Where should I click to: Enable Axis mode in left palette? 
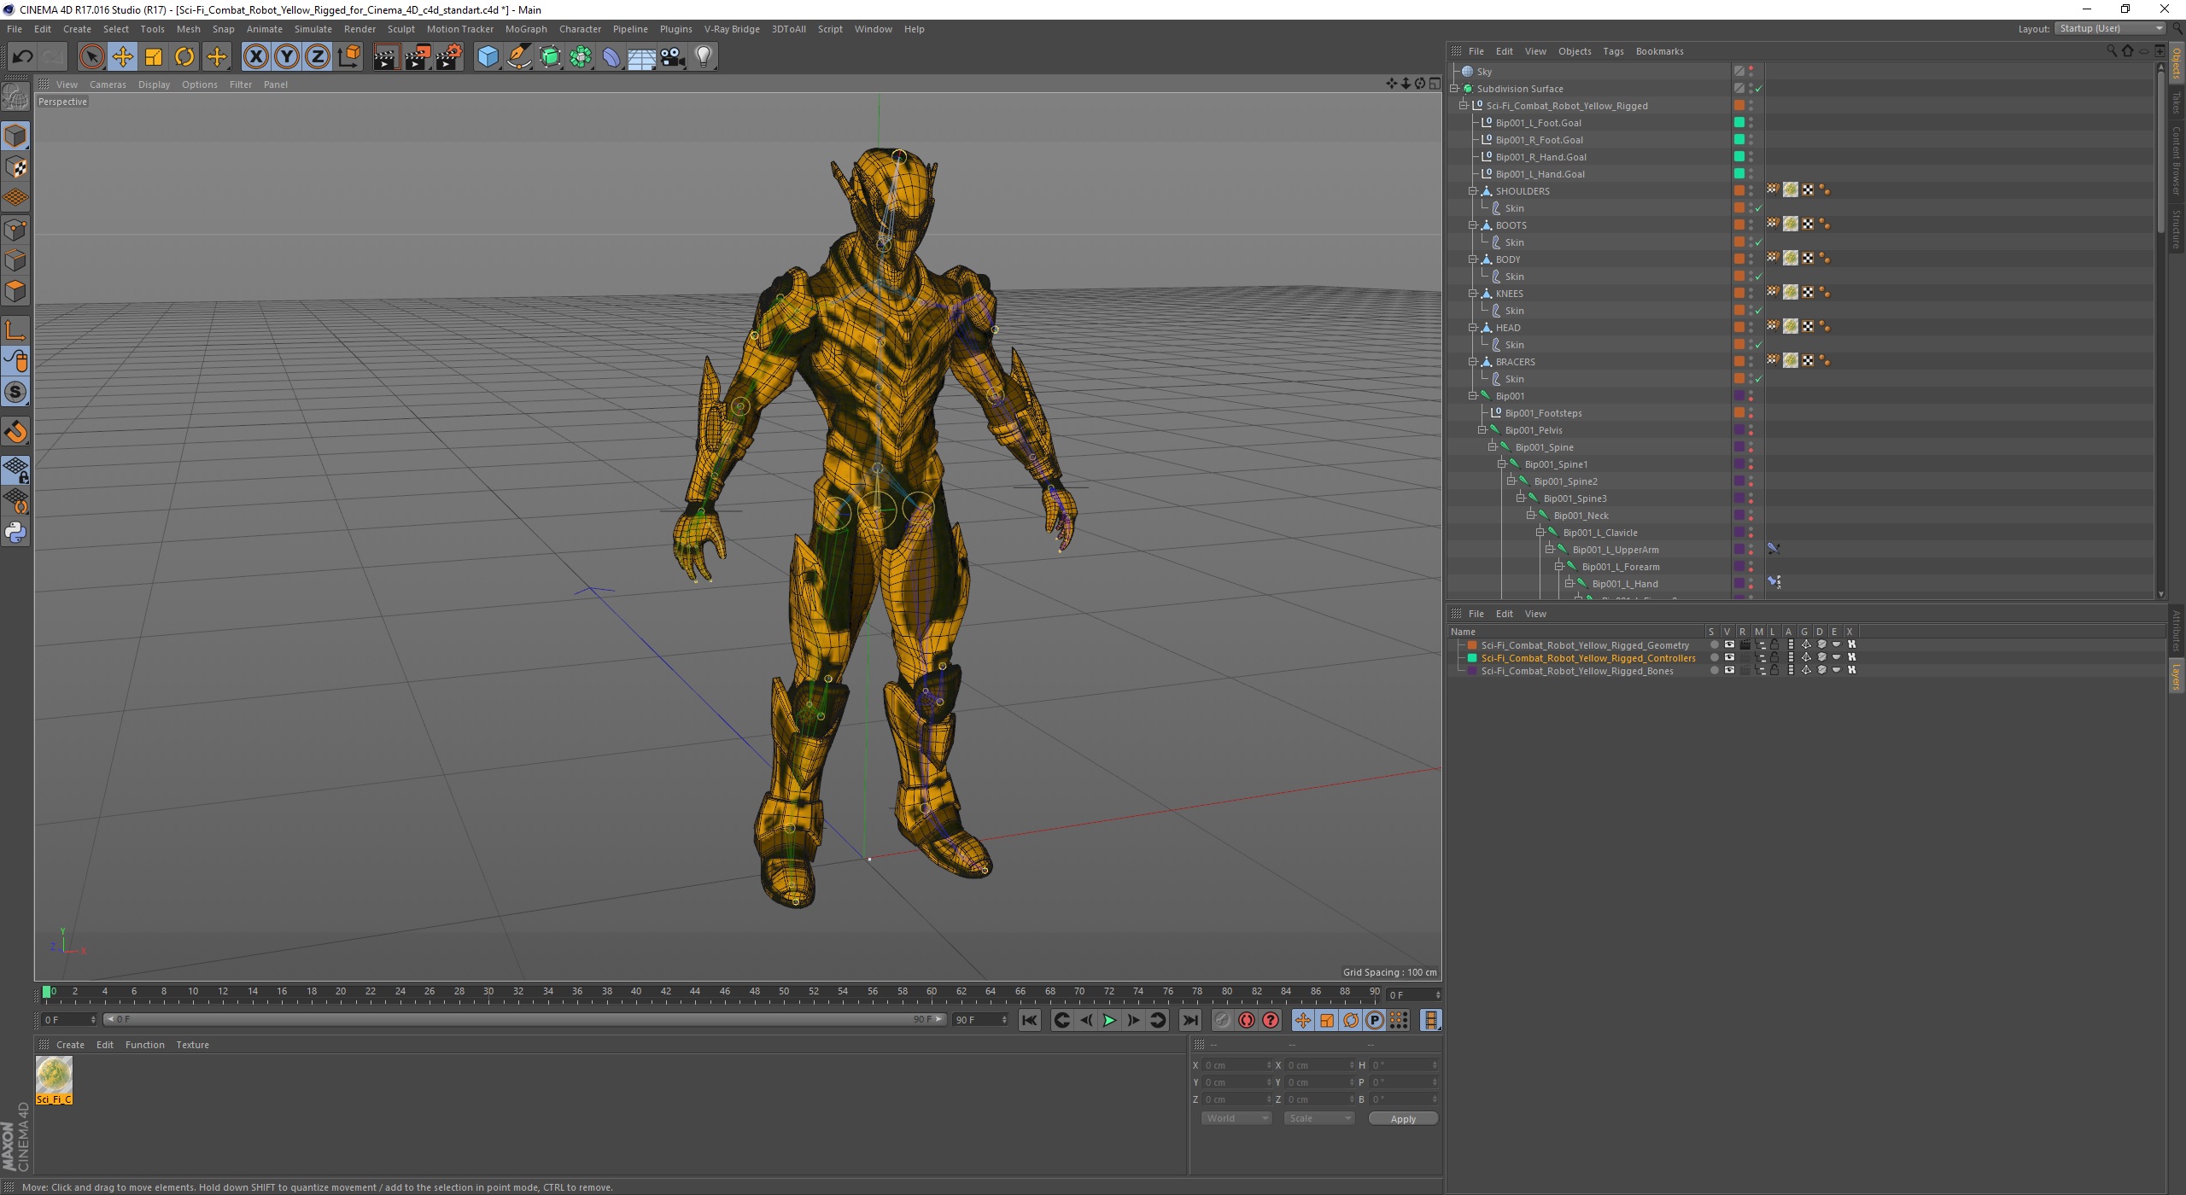pyautogui.click(x=15, y=329)
